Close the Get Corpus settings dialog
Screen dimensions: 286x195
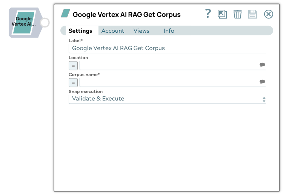(x=268, y=14)
